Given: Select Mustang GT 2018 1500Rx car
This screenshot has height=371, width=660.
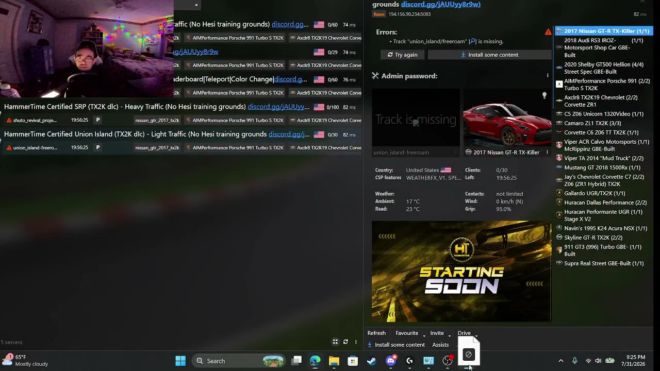Looking at the screenshot, I should coord(604,167).
